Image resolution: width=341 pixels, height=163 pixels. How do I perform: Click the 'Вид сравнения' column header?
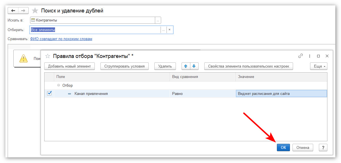pos(203,77)
